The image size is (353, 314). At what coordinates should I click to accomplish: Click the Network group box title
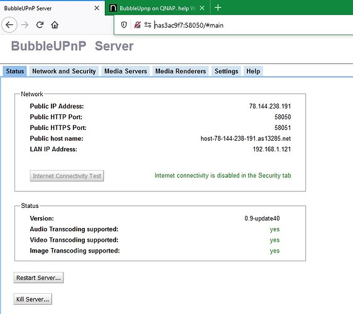[32, 94]
